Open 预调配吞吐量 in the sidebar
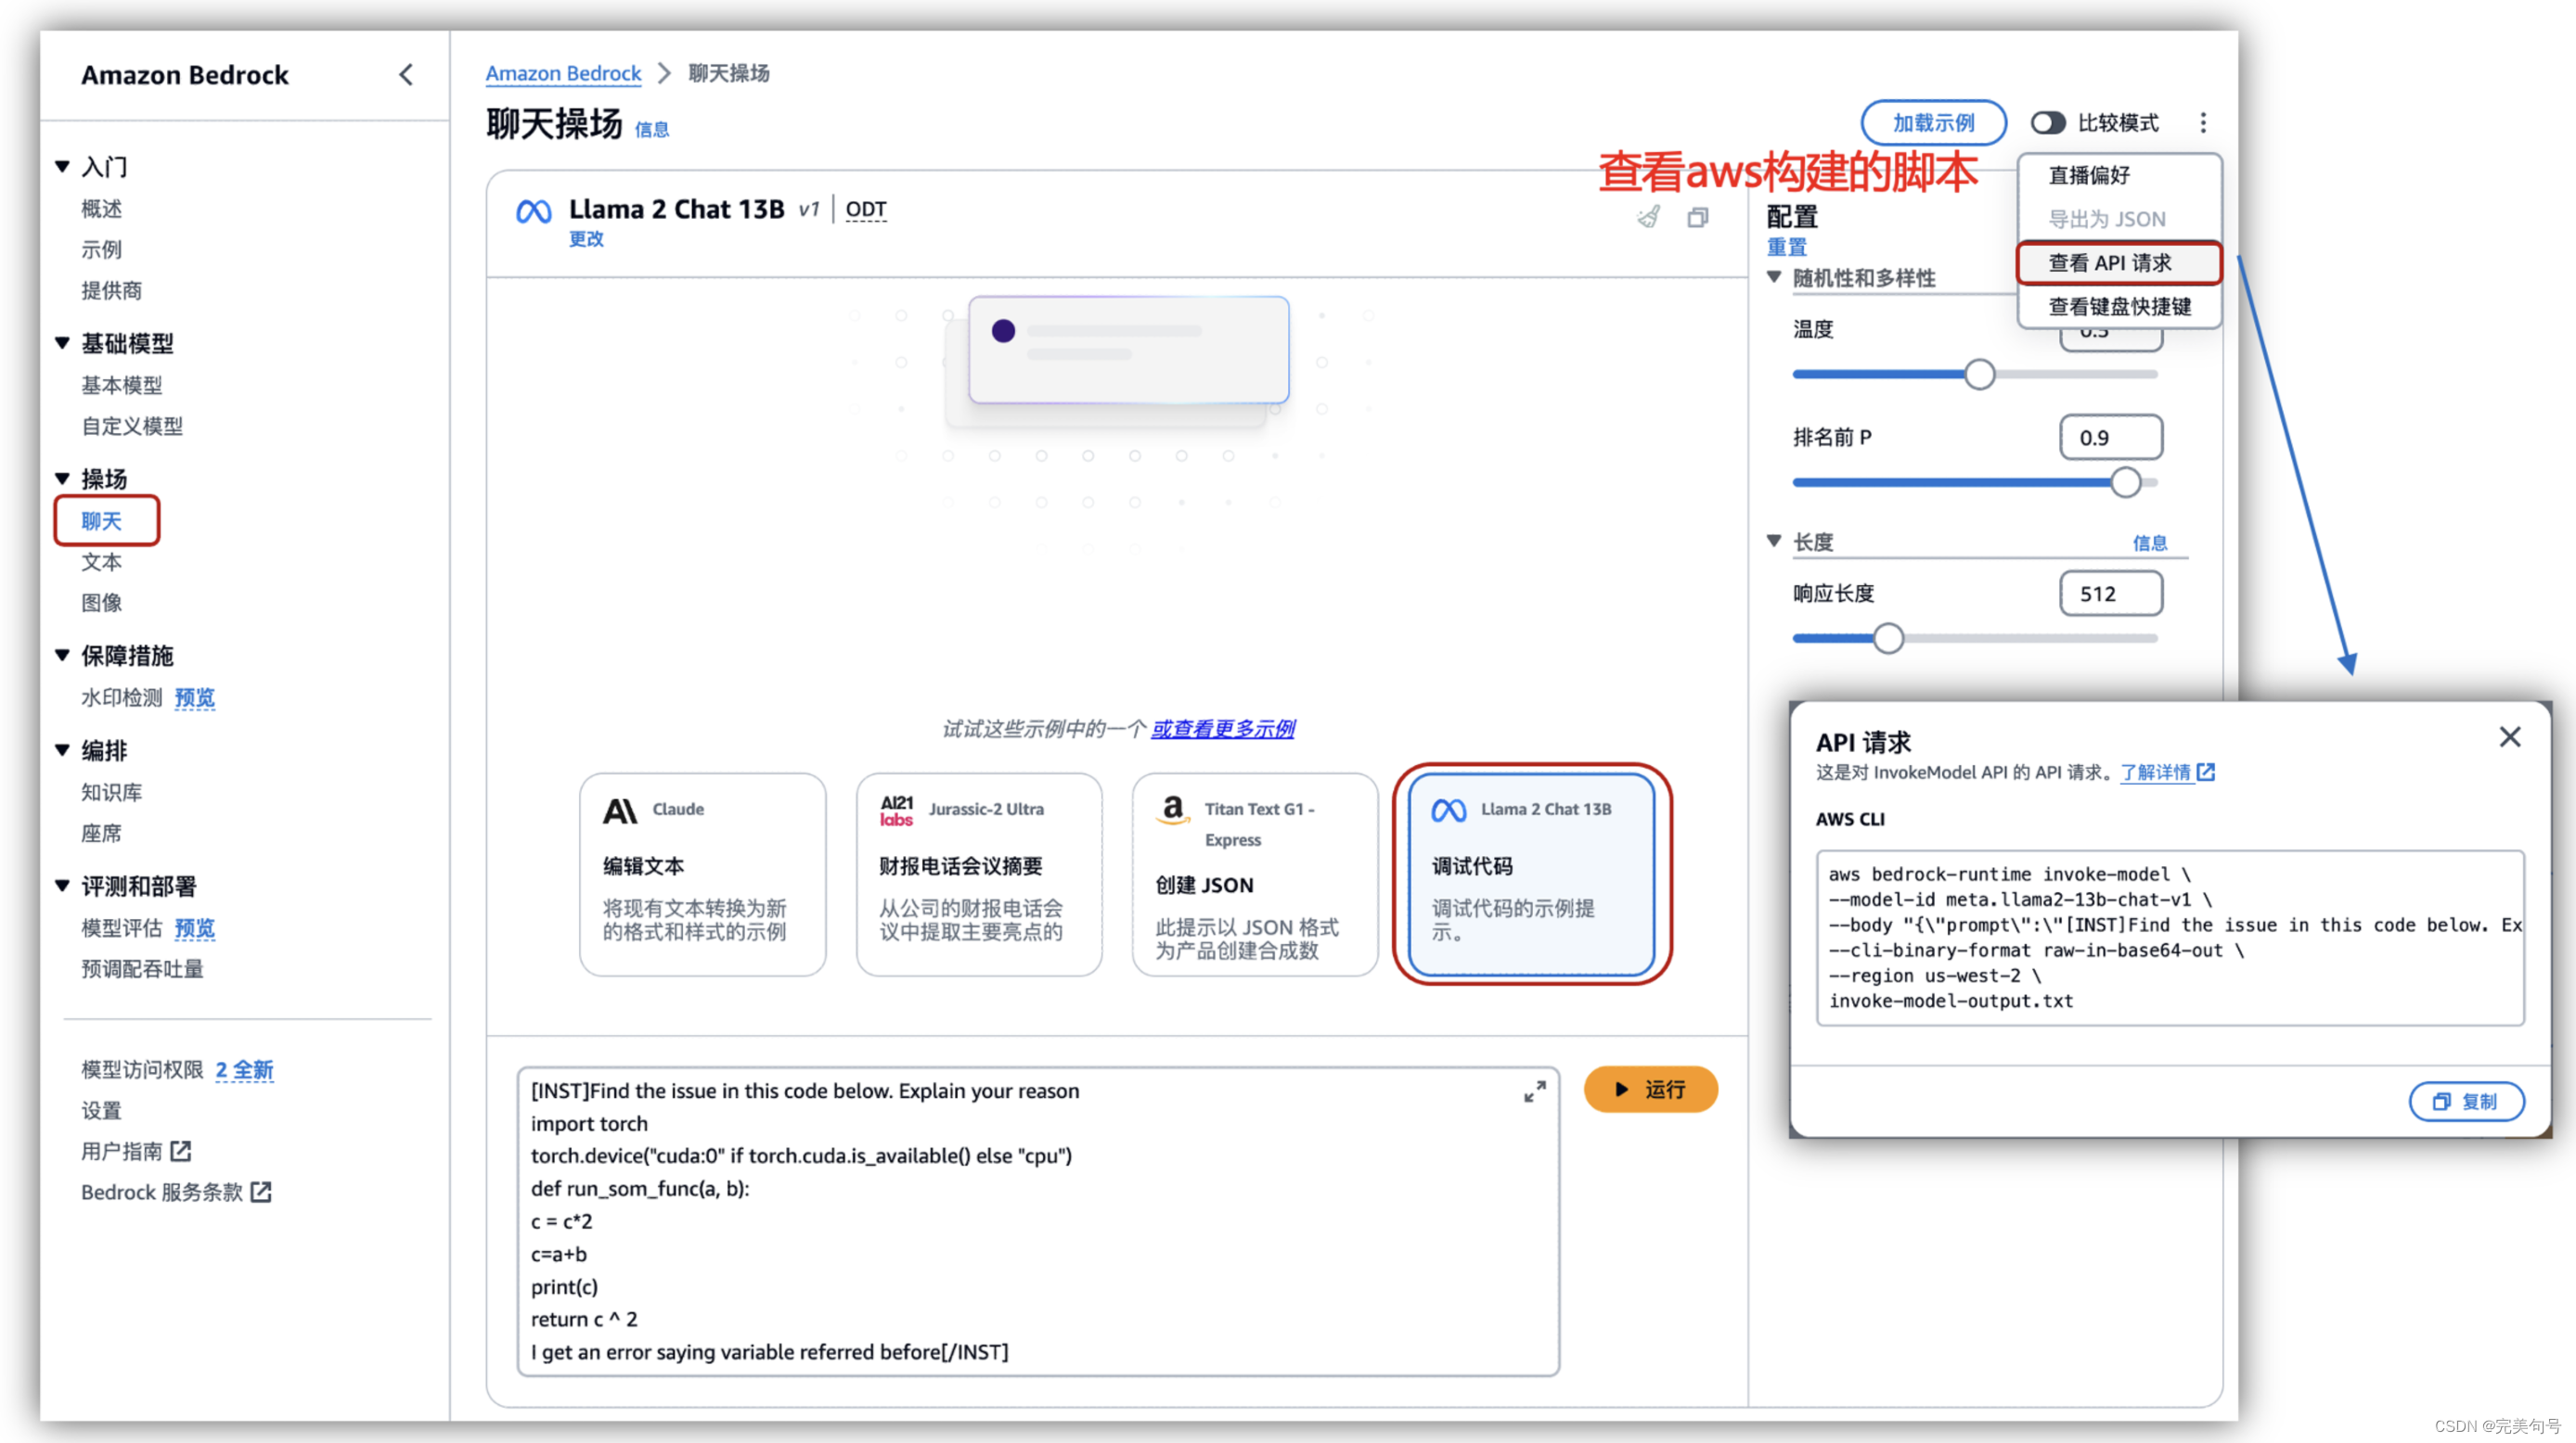This screenshot has height=1443, width=2576. pos(142,969)
